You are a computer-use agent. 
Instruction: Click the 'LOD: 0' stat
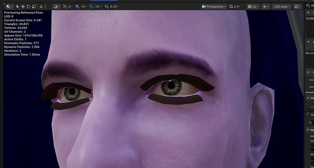[9, 16]
